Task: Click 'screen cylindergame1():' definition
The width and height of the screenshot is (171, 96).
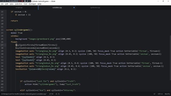Action: click(20, 30)
